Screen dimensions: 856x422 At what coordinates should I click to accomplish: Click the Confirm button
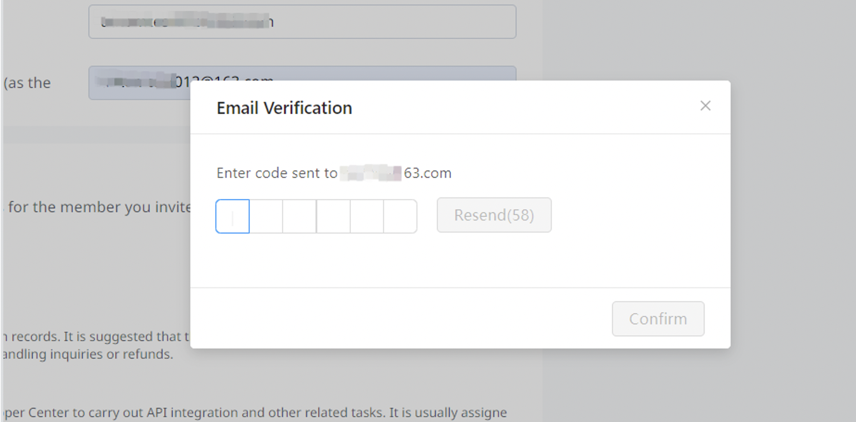click(x=658, y=319)
